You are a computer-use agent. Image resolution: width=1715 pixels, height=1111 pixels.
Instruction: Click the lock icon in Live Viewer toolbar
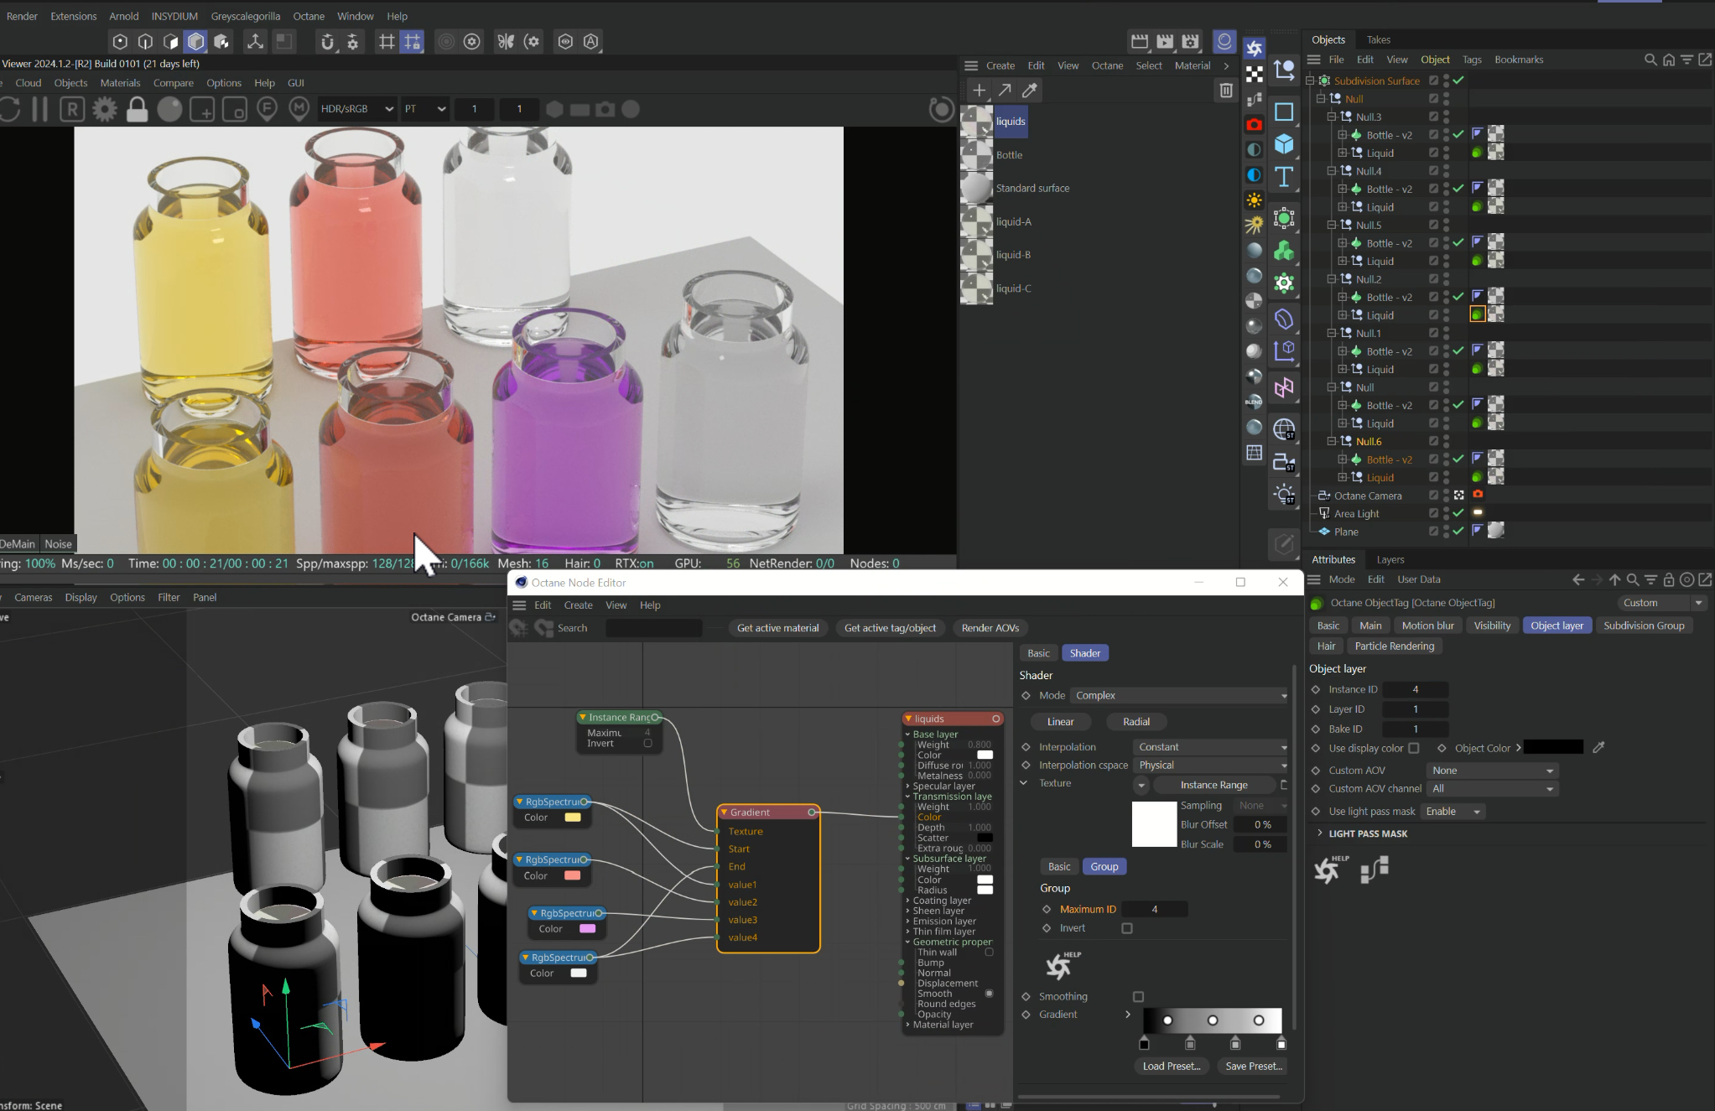point(137,110)
